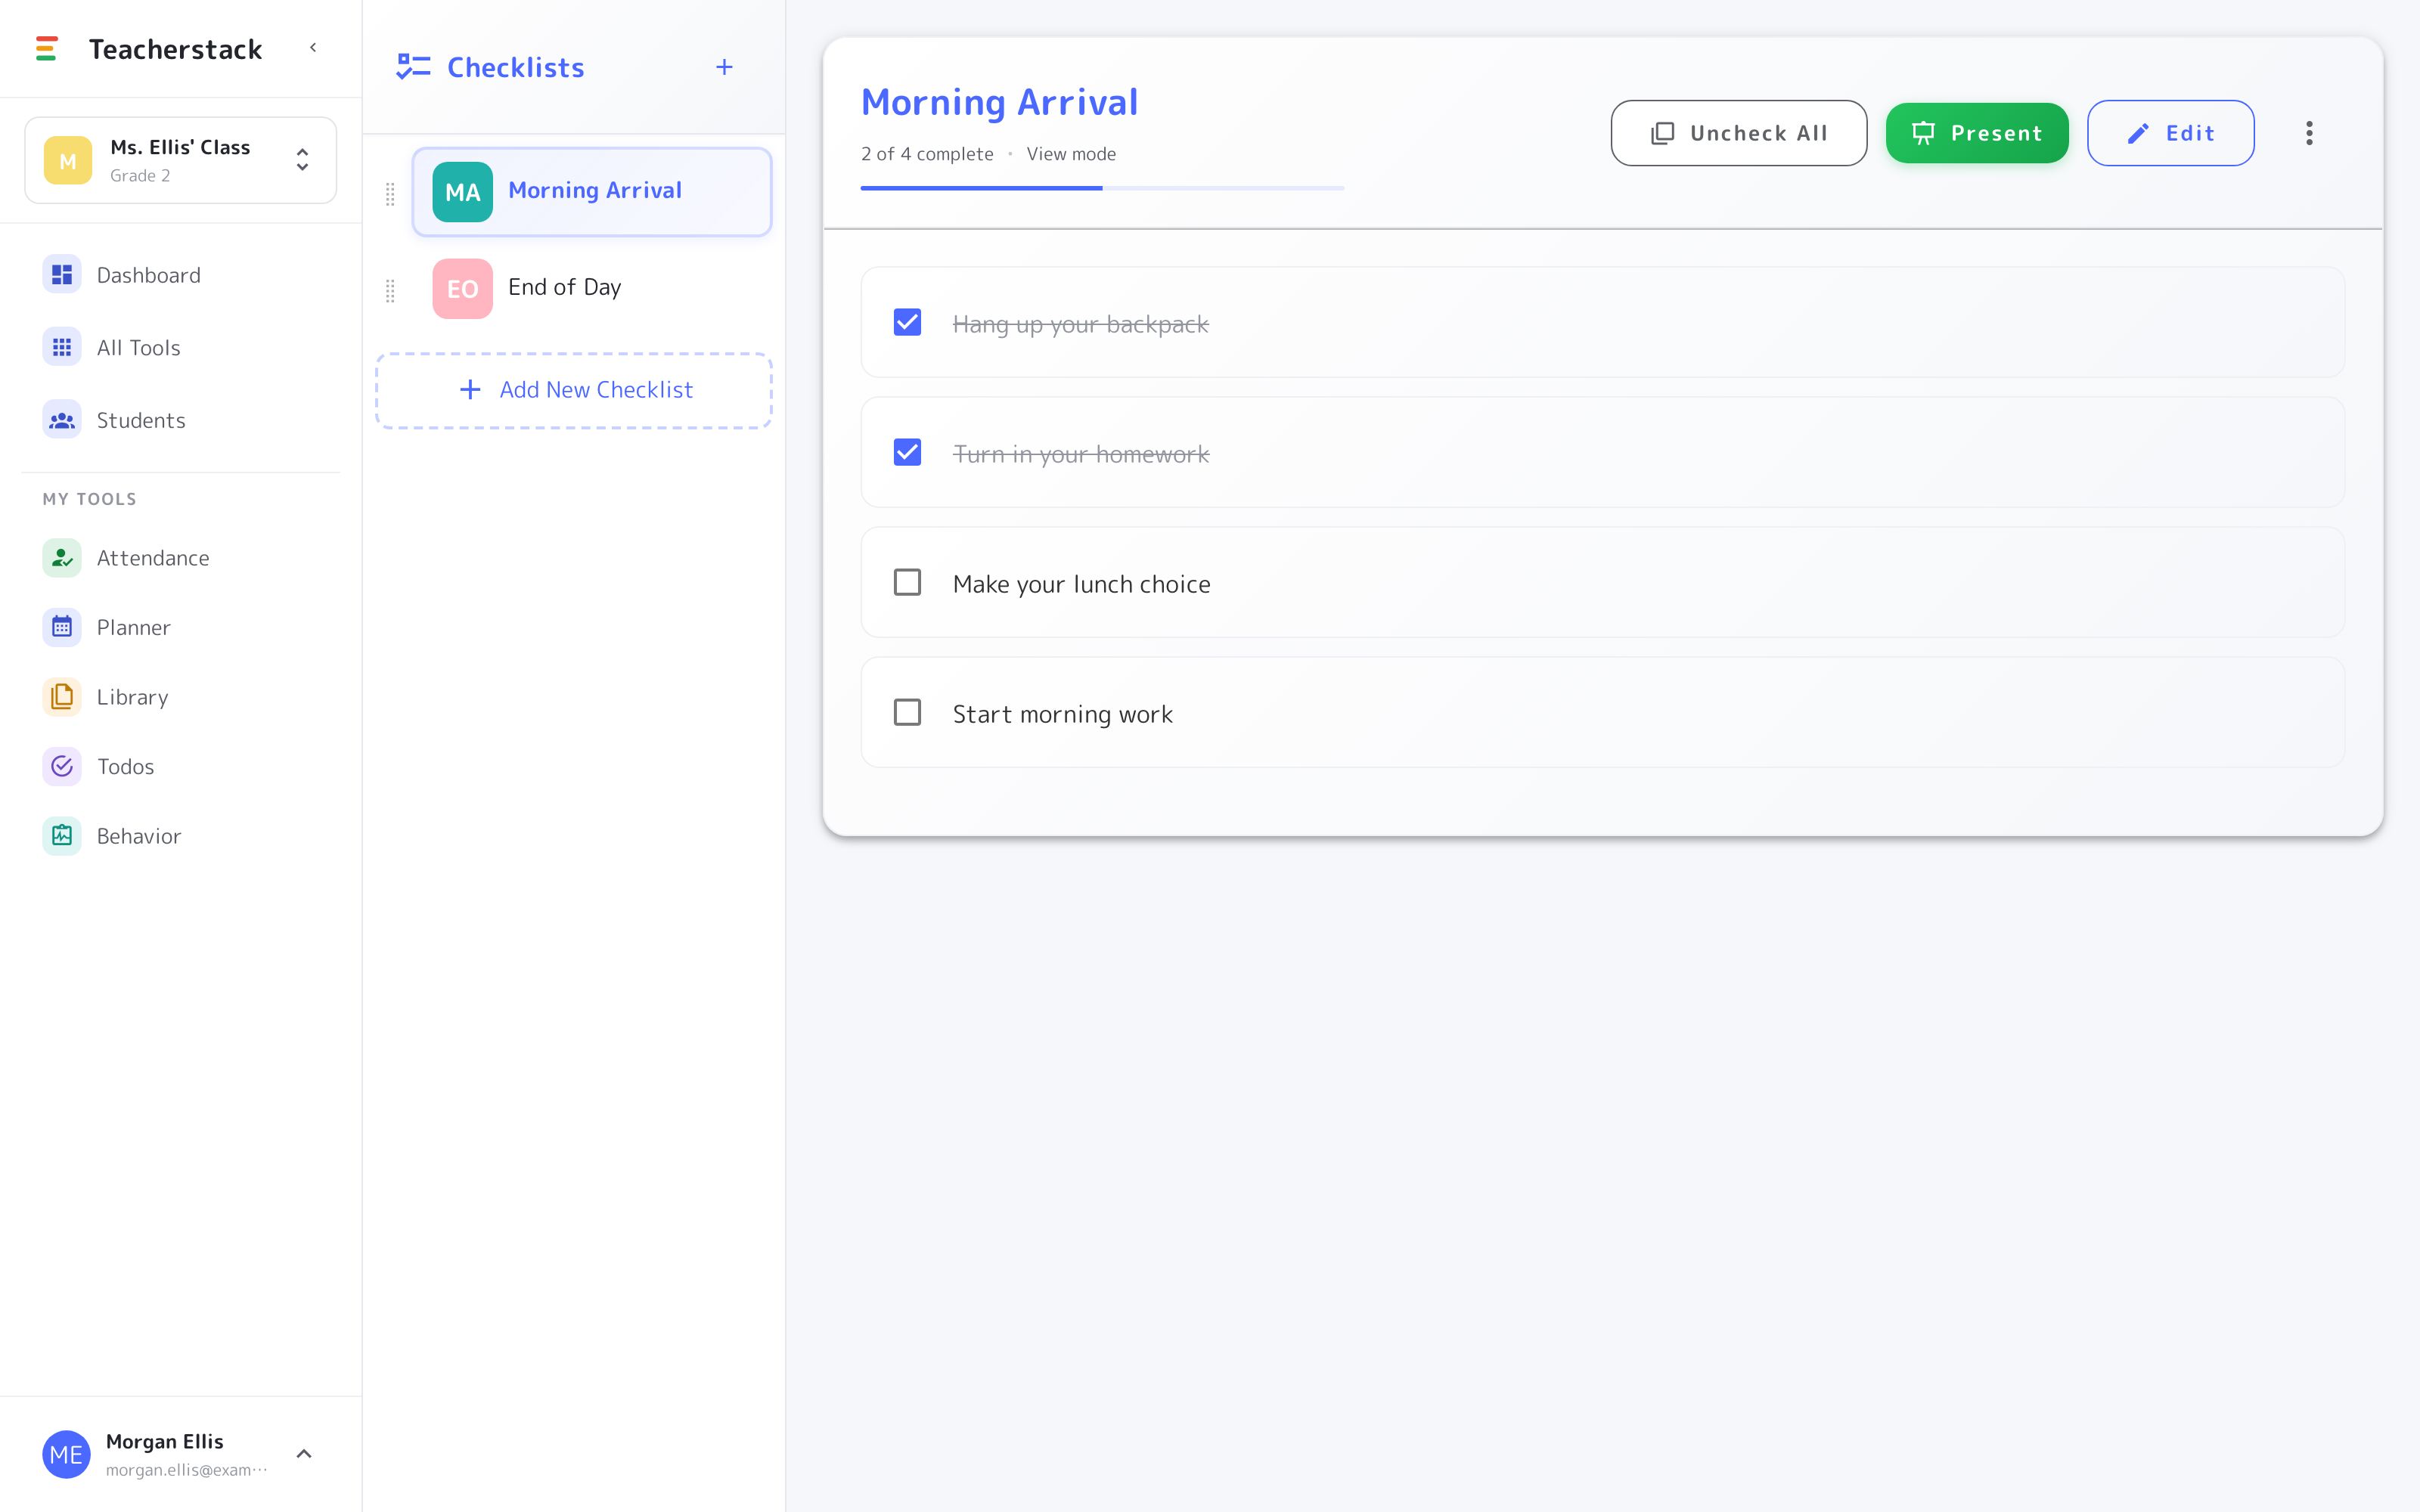Click the EO checklist badge
Viewport: 2420px width, 1512px height.
pyautogui.click(x=462, y=289)
